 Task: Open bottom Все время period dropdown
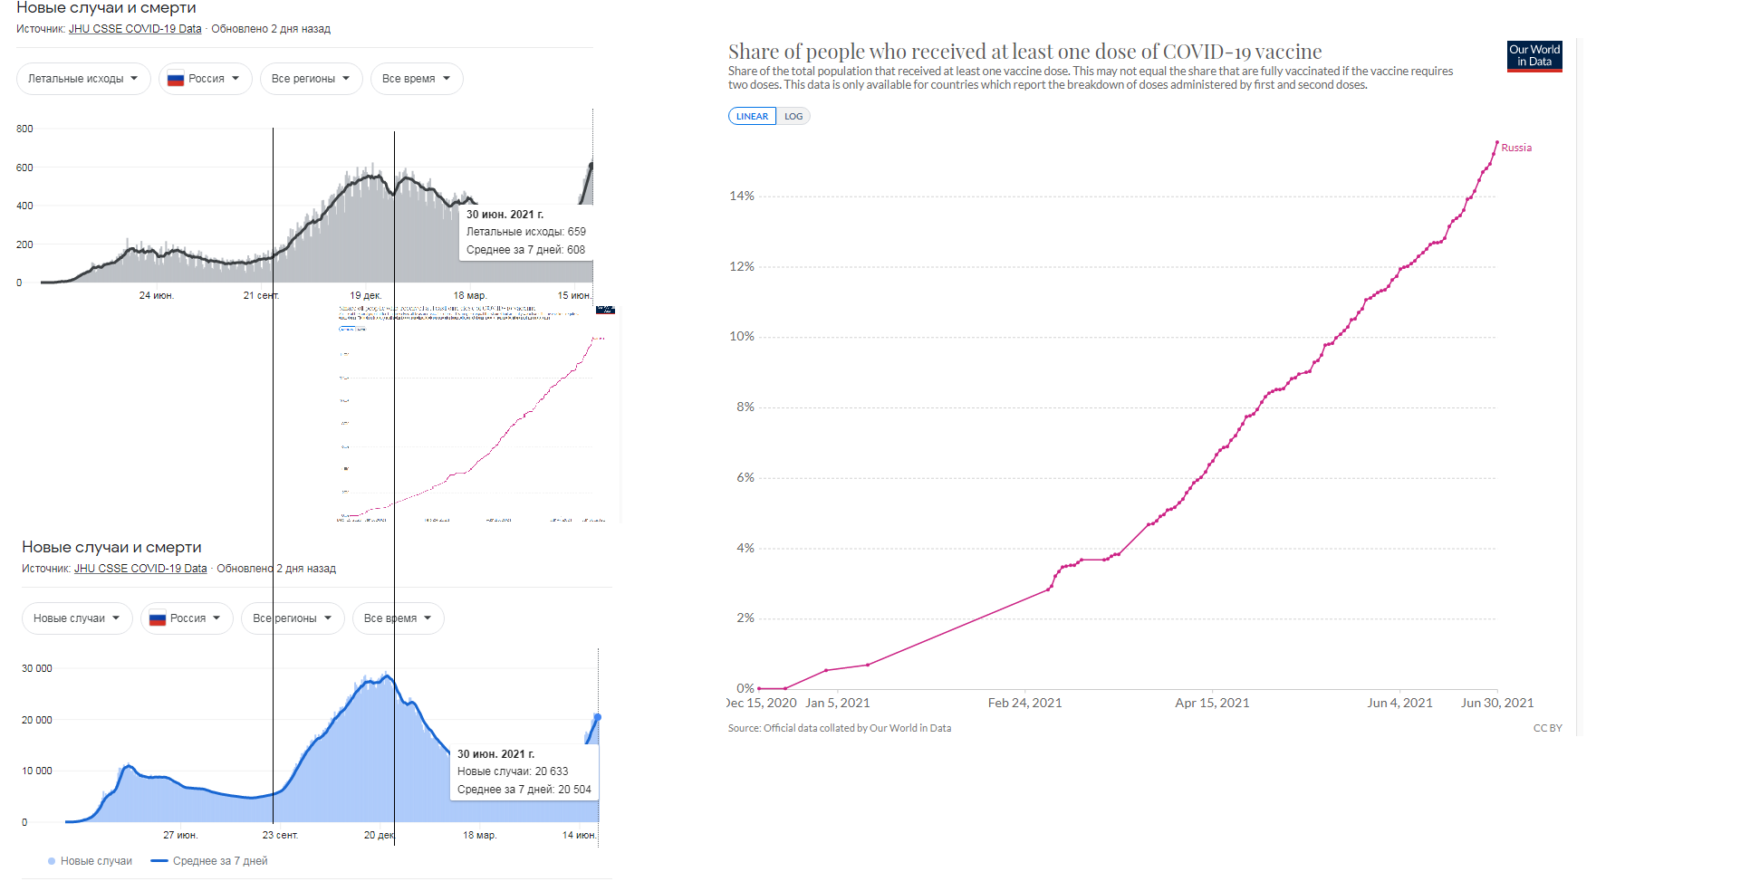pyautogui.click(x=398, y=618)
